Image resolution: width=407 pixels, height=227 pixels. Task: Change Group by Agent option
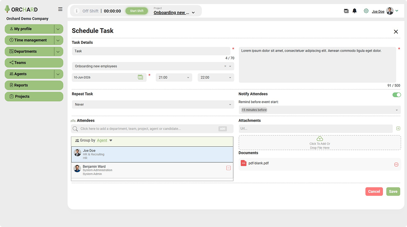pos(104,140)
